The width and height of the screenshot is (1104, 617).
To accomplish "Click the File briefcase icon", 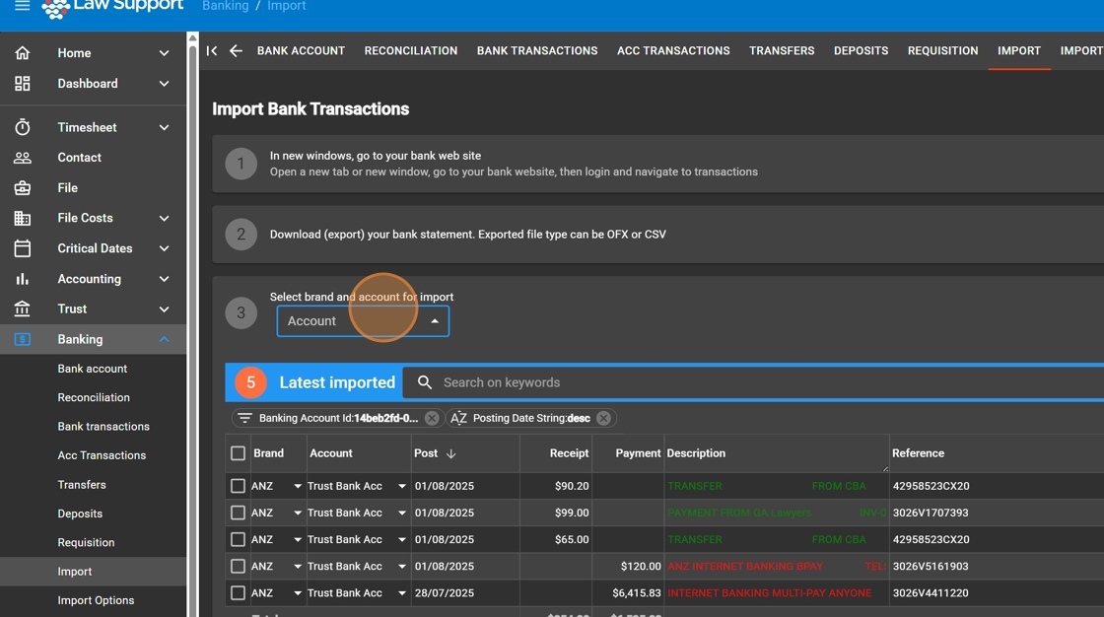I will point(23,188).
